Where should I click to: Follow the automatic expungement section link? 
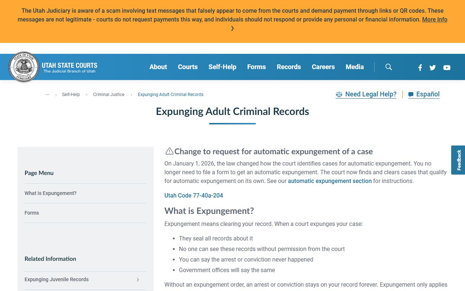click(x=330, y=181)
